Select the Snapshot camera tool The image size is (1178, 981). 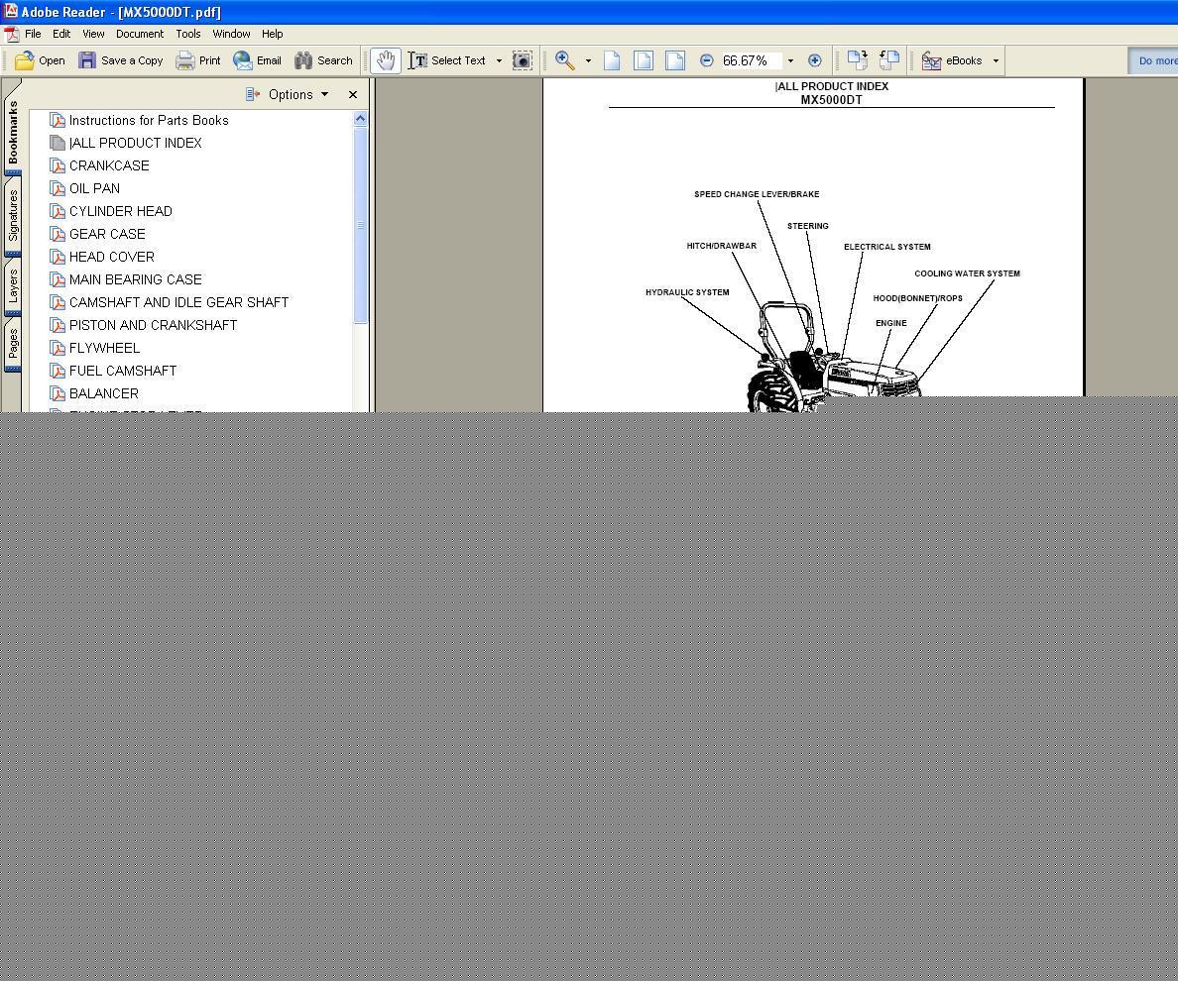[x=523, y=60]
